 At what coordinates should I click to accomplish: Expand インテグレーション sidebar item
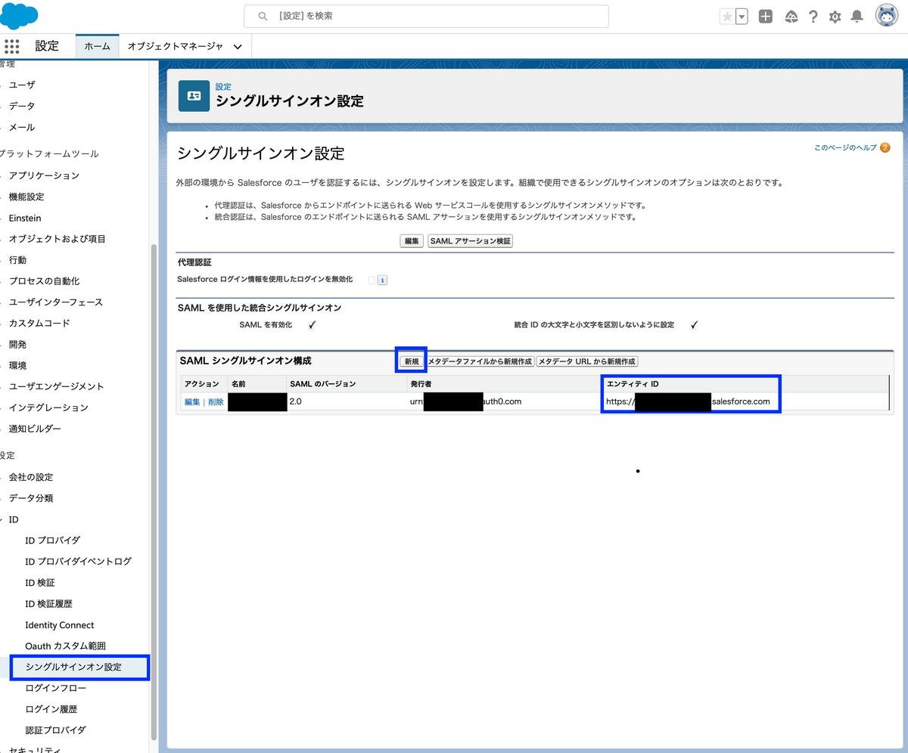coord(48,407)
